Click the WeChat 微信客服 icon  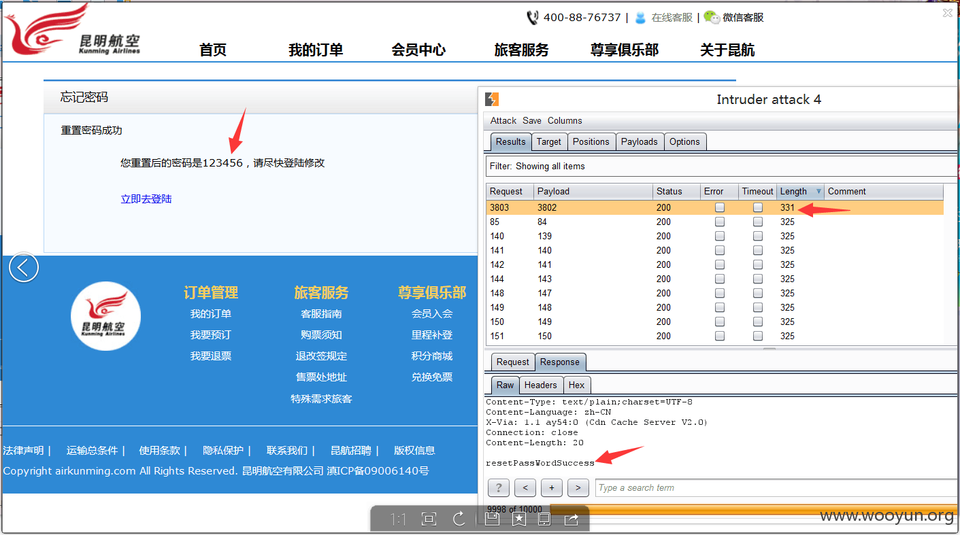point(712,18)
